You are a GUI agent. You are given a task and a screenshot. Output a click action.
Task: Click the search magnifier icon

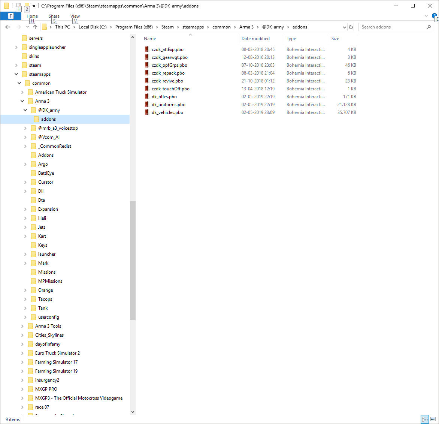click(429, 27)
